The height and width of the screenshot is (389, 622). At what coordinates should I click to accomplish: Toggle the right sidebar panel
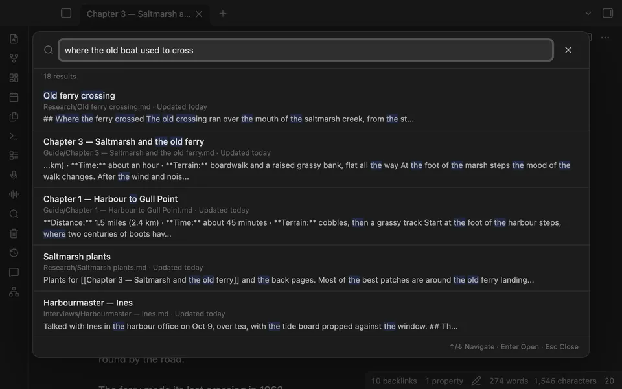pyautogui.click(x=608, y=13)
